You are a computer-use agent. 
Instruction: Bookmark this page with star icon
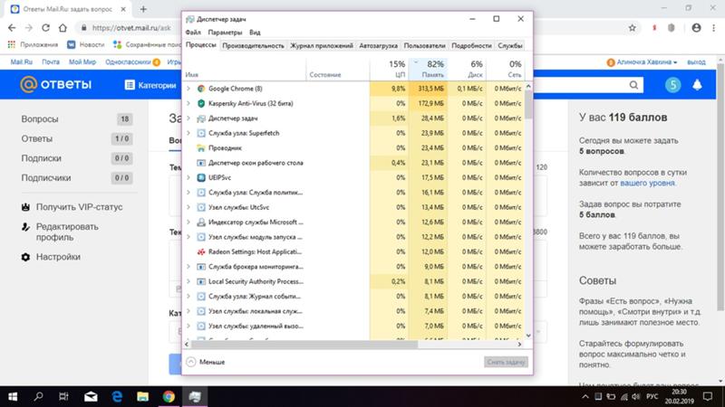(x=632, y=28)
